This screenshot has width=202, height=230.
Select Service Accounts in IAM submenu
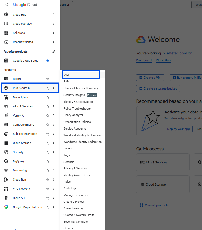tap(75, 129)
